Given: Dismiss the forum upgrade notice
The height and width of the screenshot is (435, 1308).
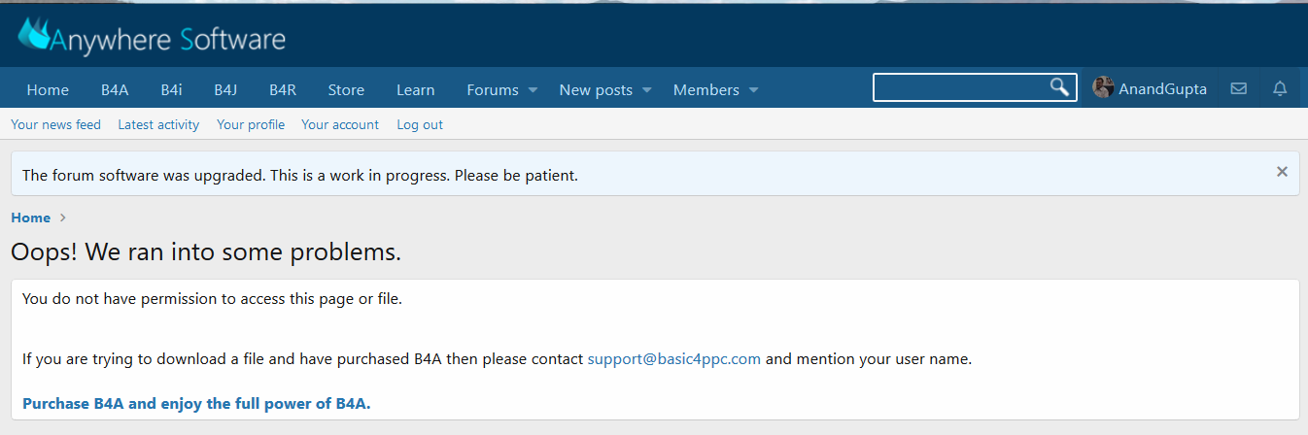Looking at the screenshot, I should click(1282, 172).
